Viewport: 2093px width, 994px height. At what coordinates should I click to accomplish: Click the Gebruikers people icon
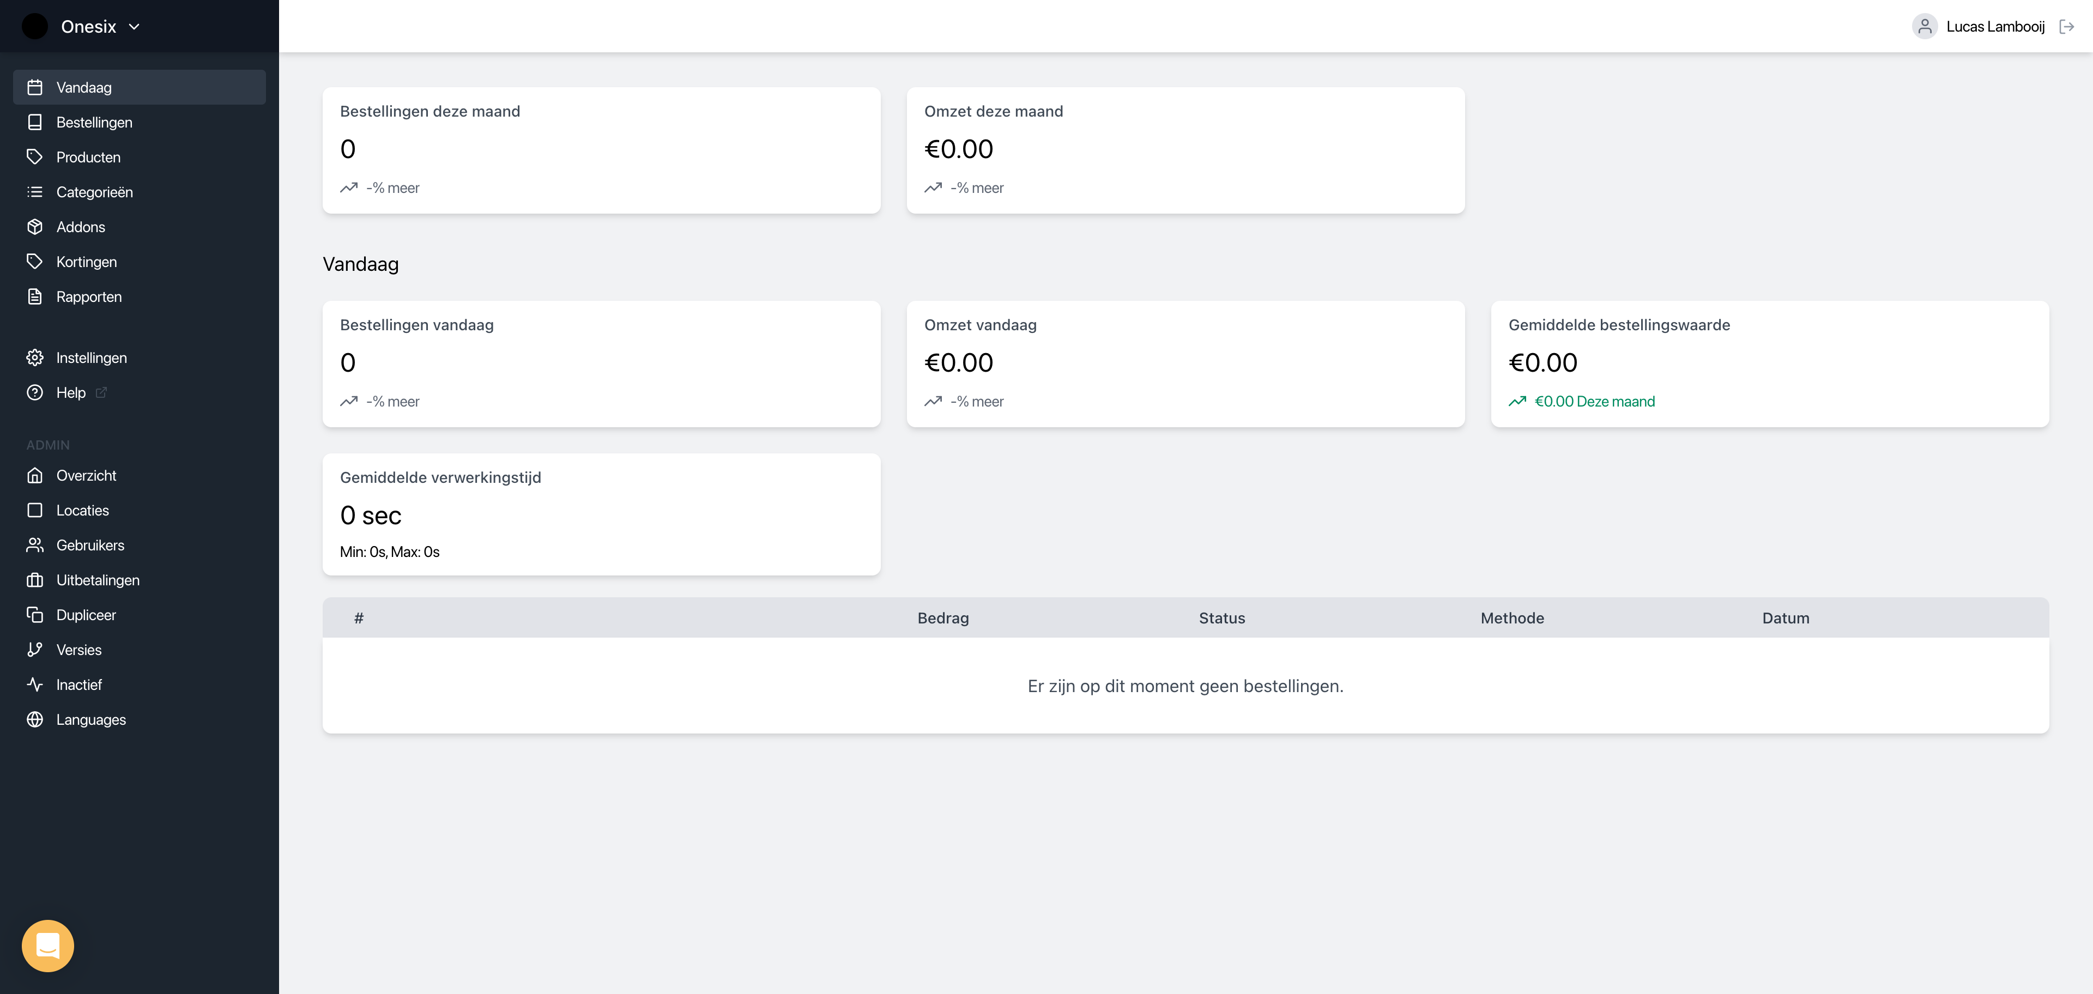35,545
